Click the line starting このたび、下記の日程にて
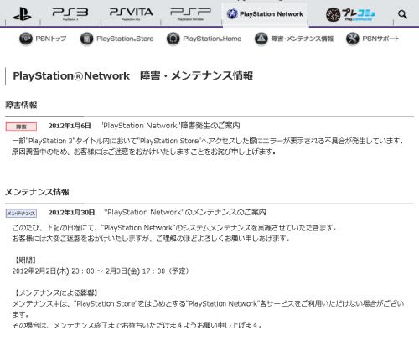419x341 pixels. [x=174, y=228]
